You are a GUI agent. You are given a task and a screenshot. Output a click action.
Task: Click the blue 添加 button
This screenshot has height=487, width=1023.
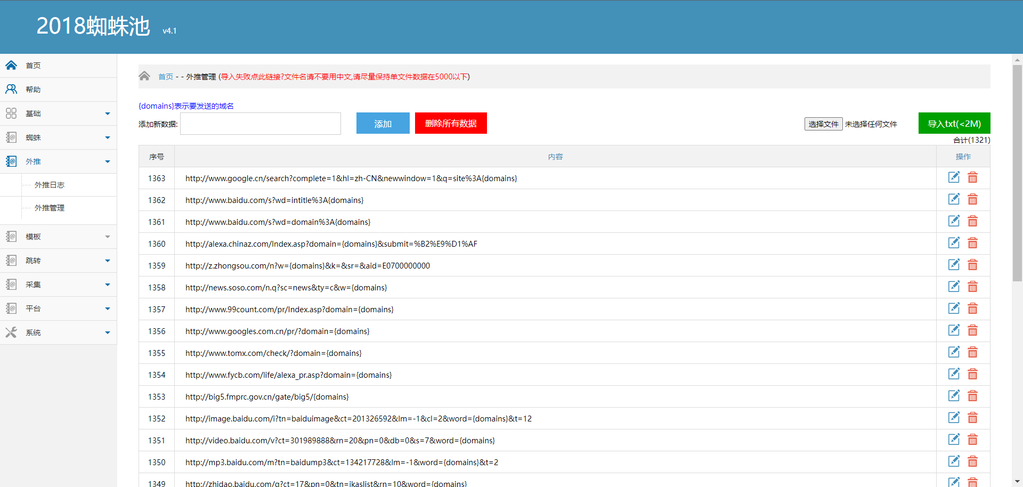point(383,123)
